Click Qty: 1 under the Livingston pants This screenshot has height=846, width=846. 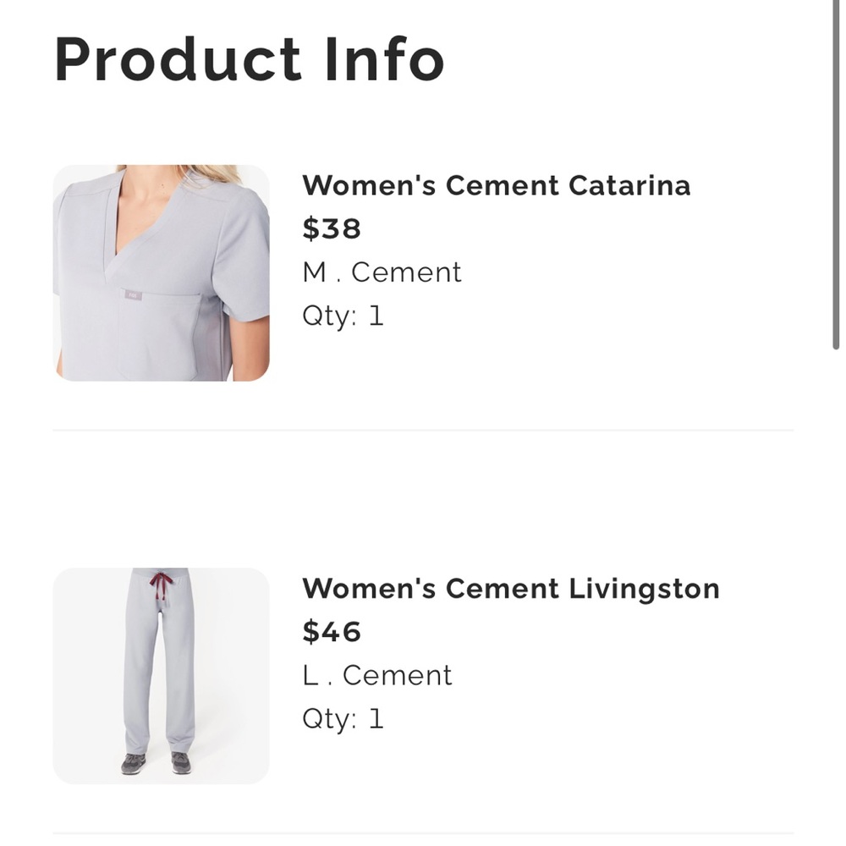(343, 719)
